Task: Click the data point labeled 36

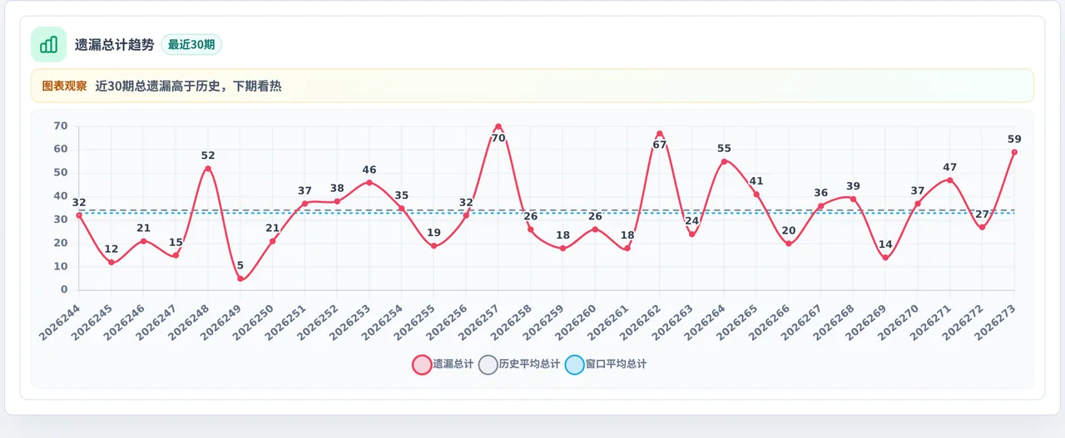Action: pos(820,206)
